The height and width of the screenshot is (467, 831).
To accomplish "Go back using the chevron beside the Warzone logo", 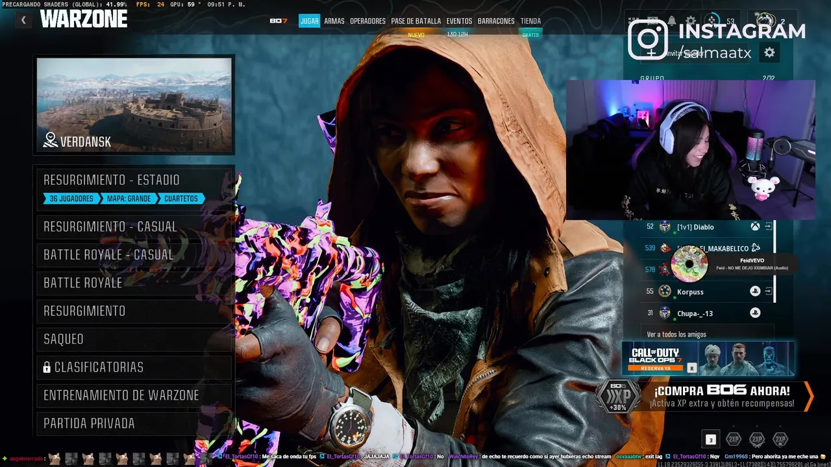I will click(x=23, y=20).
